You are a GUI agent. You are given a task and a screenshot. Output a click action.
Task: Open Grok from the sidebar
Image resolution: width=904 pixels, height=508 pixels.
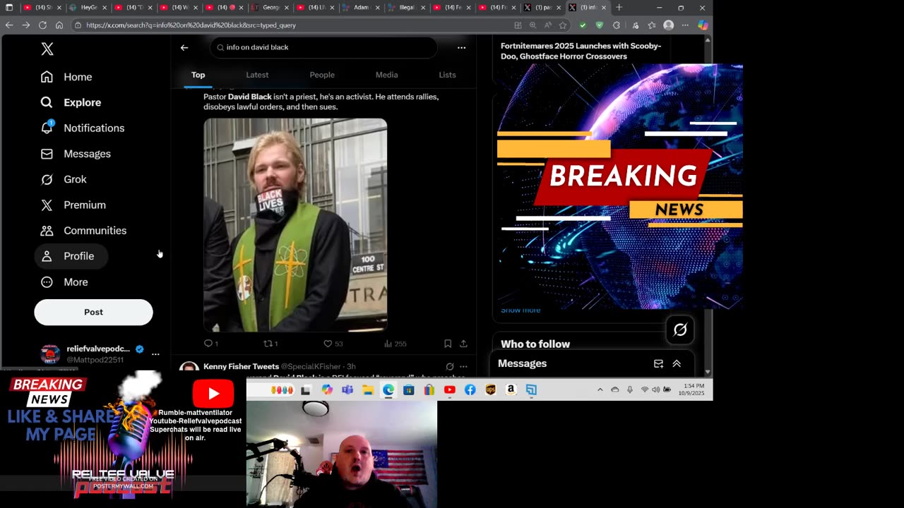(64, 179)
